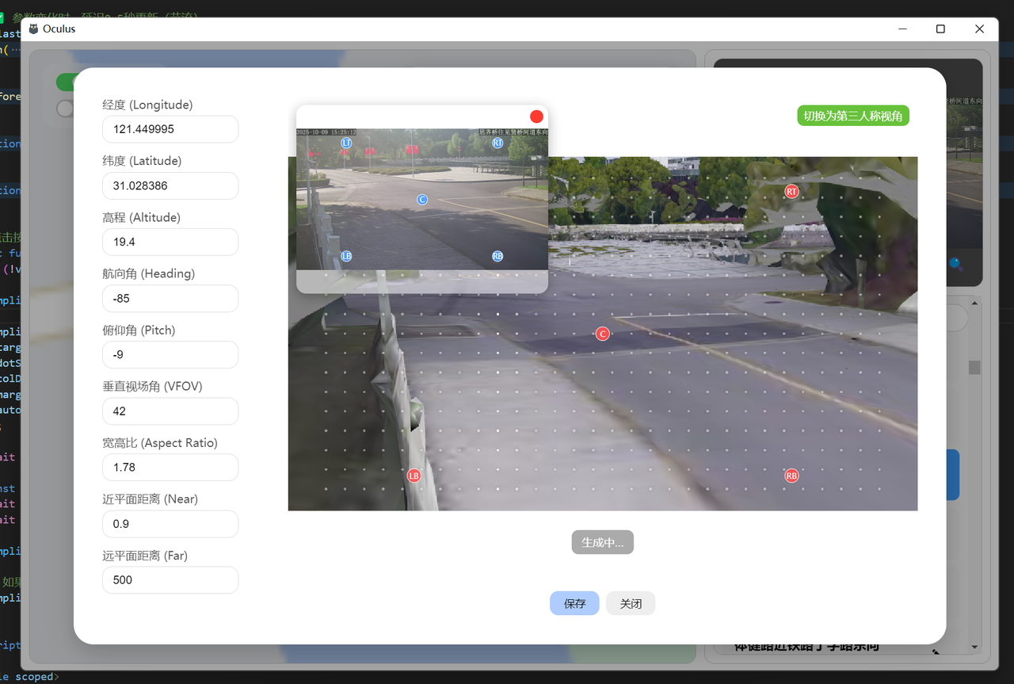Click the 航向角 (Heading) input field

(x=170, y=299)
